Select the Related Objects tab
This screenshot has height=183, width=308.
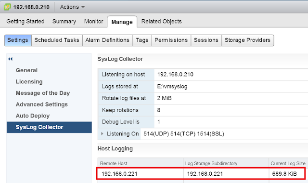click(162, 21)
